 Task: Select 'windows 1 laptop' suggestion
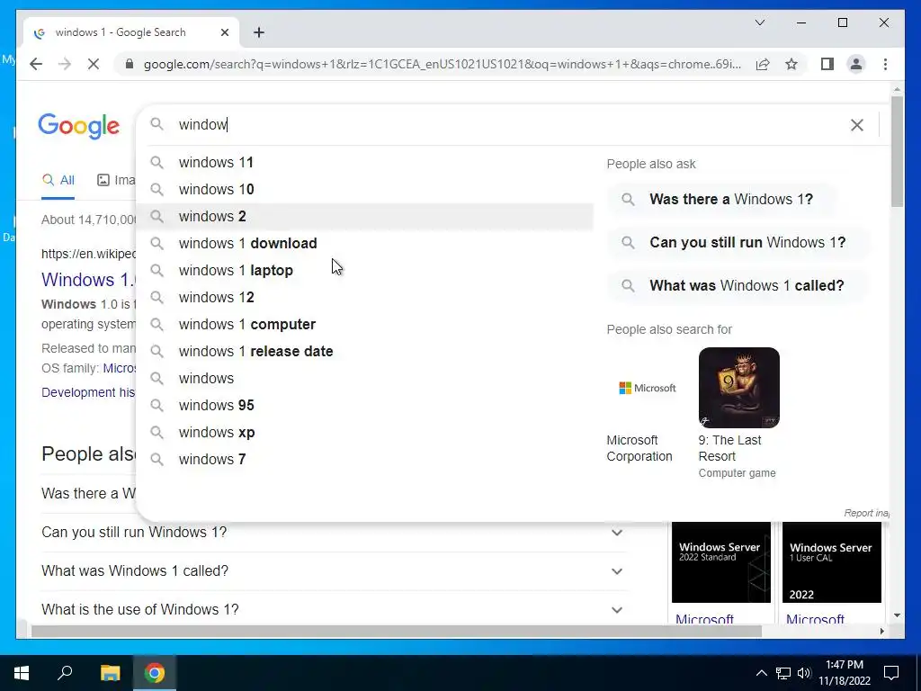coord(364,270)
